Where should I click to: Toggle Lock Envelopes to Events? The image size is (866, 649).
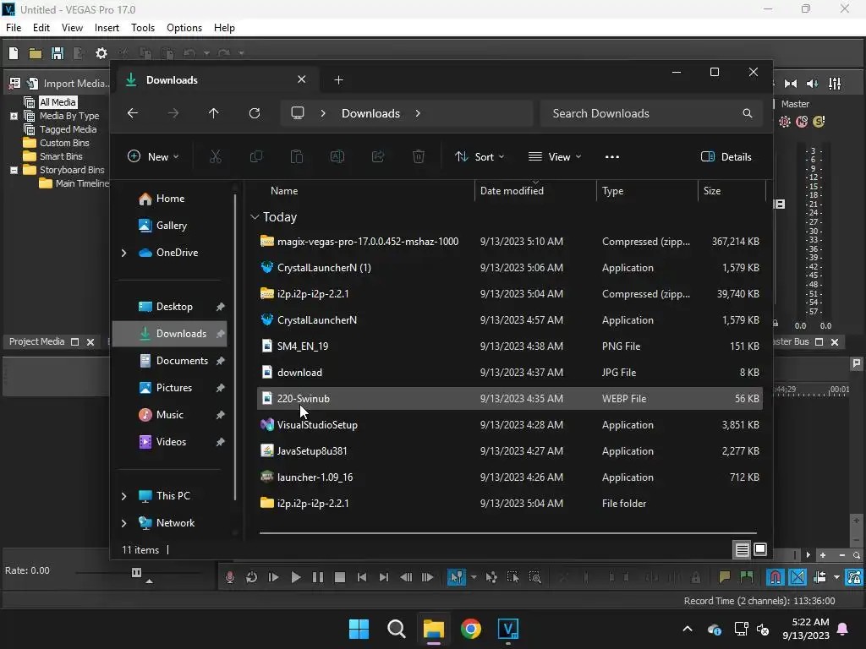point(854,577)
